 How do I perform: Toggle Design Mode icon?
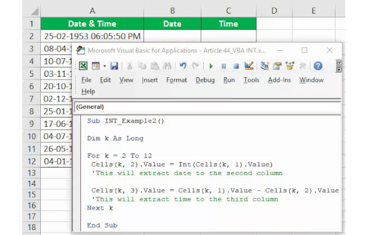tap(248, 66)
